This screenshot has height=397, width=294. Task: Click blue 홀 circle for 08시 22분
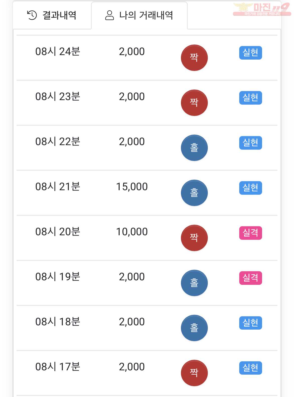coord(194,148)
